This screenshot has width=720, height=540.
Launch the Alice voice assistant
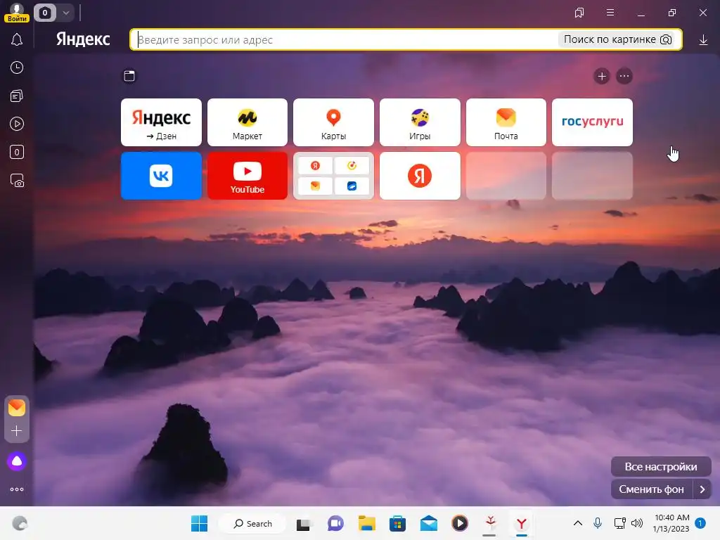point(17,461)
